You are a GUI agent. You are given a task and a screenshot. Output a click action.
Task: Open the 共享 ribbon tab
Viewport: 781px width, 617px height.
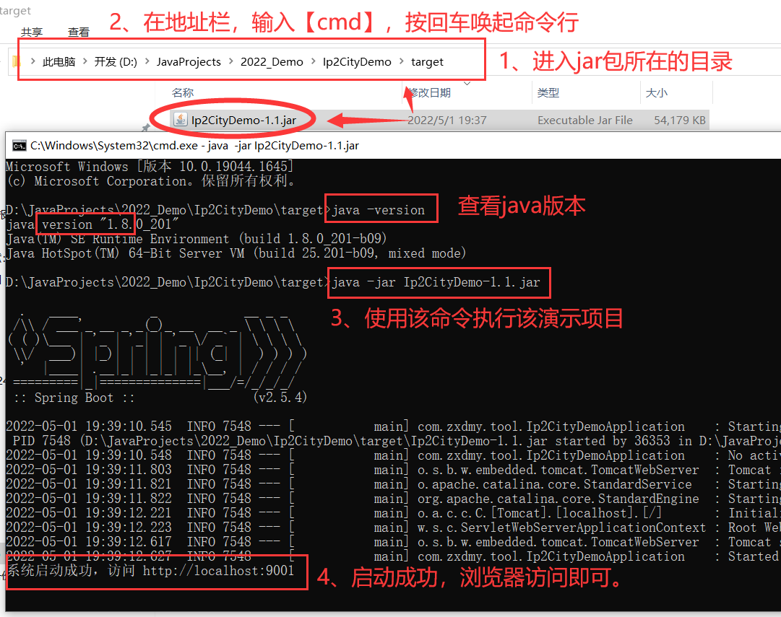click(32, 32)
